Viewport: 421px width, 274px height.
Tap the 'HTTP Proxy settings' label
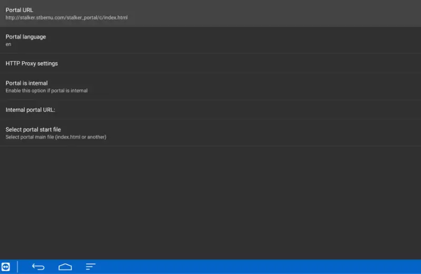click(x=32, y=63)
